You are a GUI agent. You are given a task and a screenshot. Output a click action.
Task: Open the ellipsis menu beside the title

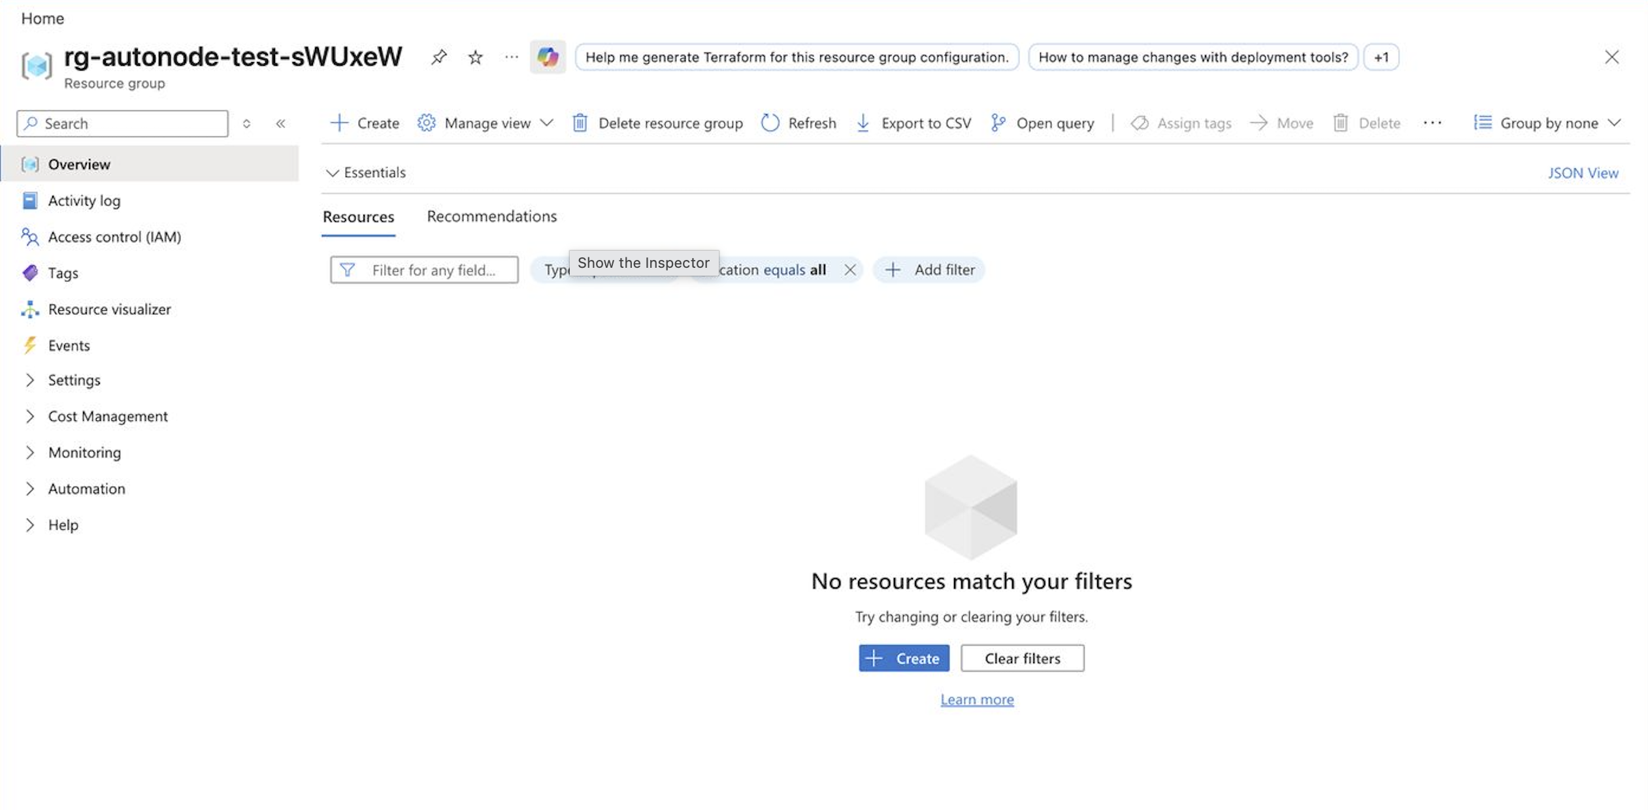(x=512, y=57)
